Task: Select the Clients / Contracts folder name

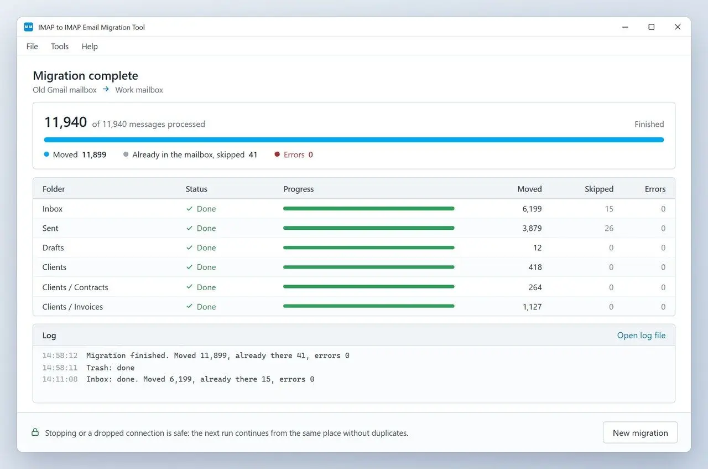Action: tap(75, 287)
